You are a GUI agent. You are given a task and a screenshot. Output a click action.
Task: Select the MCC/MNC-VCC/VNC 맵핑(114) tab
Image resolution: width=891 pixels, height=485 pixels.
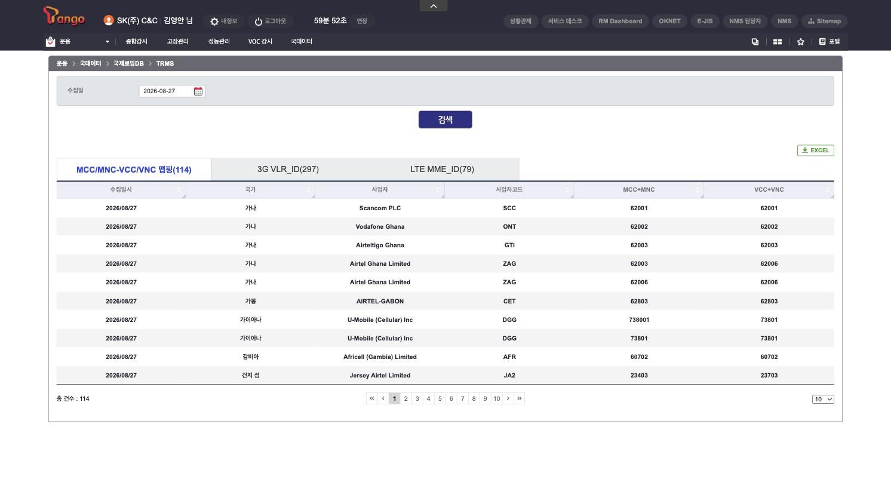tap(134, 170)
